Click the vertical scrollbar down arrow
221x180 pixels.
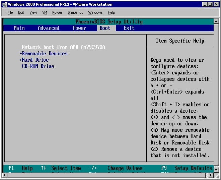point(216,170)
